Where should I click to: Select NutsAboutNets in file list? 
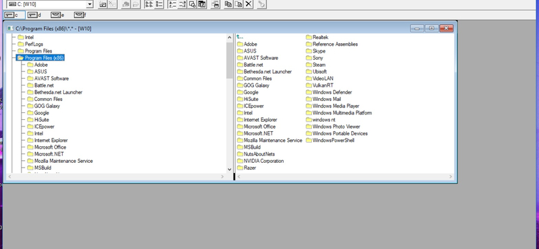click(x=259, y=154)
